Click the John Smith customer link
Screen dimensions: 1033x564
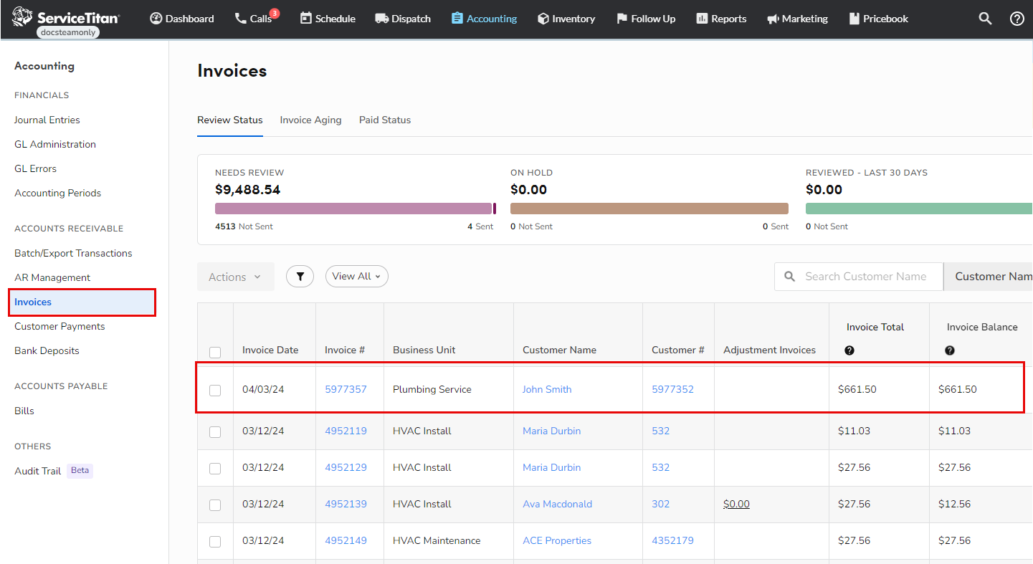tap(546, 388)
